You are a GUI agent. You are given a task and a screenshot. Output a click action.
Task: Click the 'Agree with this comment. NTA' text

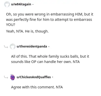click(37, 87)
